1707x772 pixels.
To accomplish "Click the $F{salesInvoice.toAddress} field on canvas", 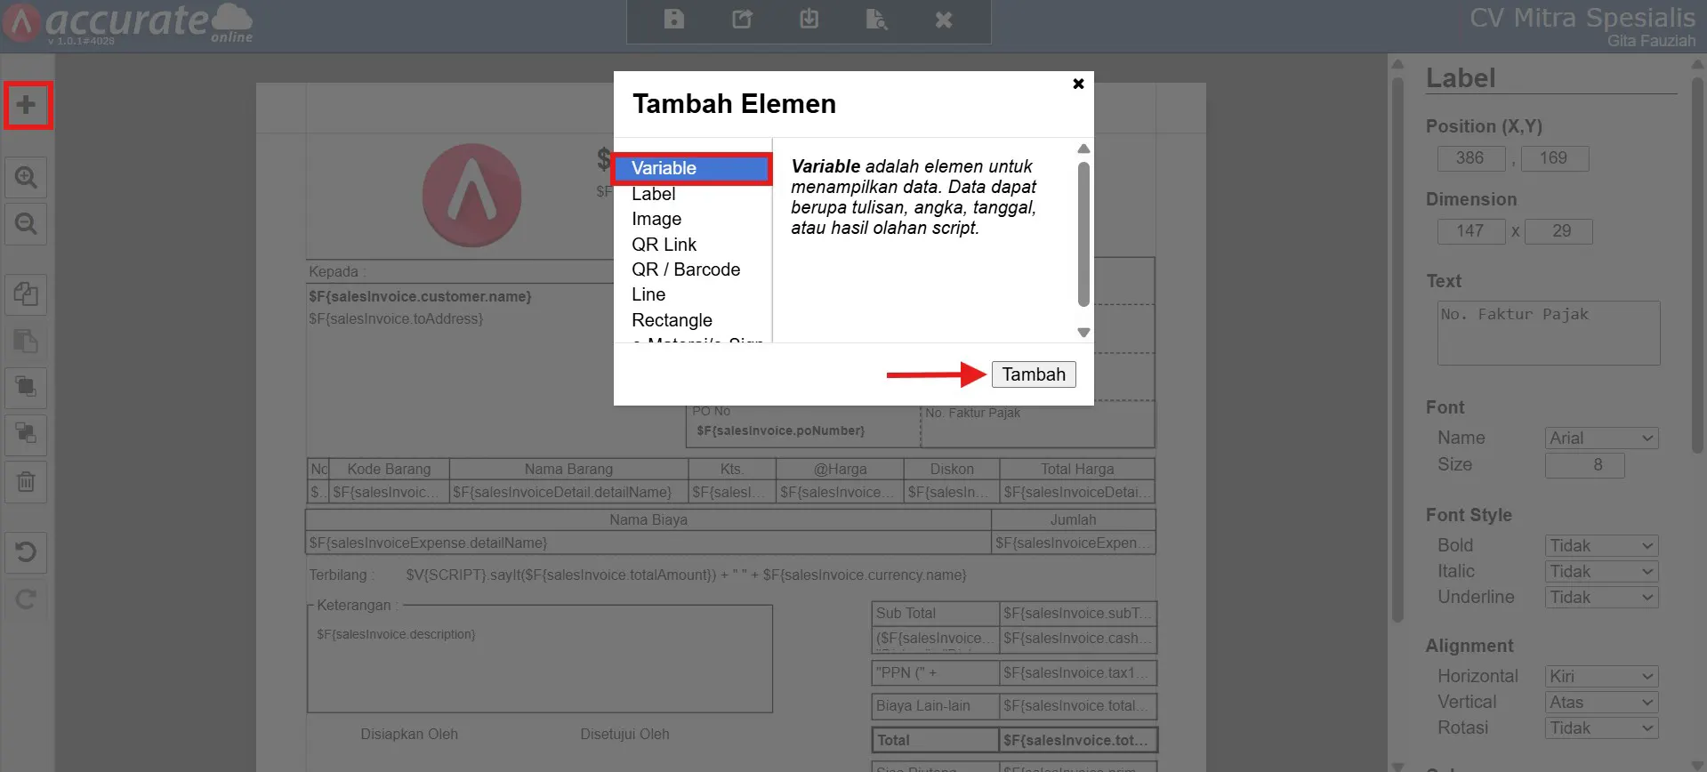I will pyautogui.click(x=396, y=318).
